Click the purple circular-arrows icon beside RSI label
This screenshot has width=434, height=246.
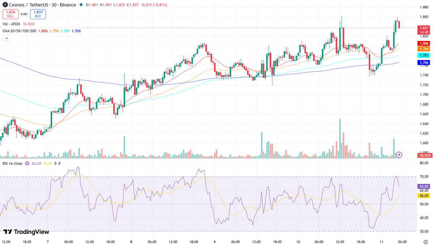coord(27,163)
